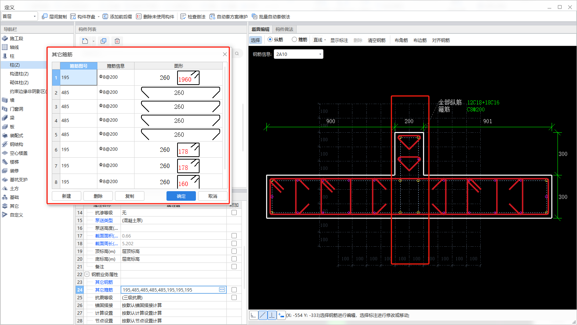Open the 楼梯 category in navigation
This screenshot has height=325, width=577.
point(14,162)
